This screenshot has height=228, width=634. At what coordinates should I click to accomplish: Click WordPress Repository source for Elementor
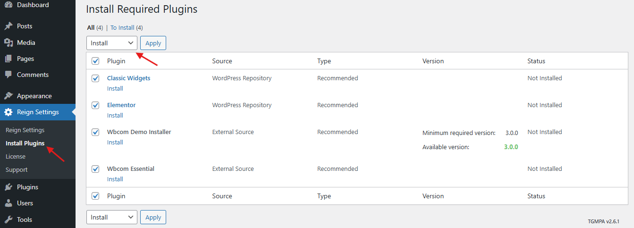point(242,105)
